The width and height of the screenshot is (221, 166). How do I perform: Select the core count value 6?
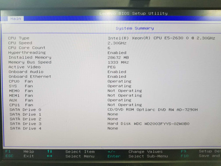tap(109, 48)
